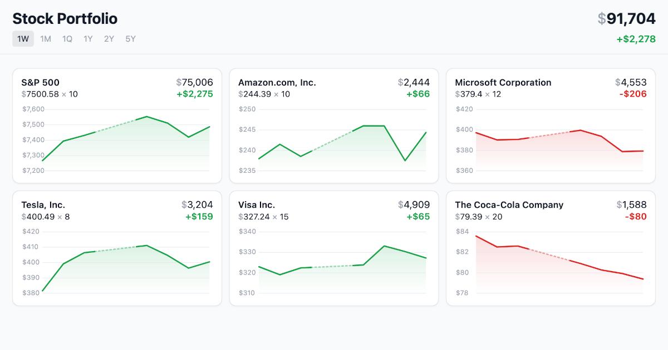668x350 pixels.
Task: Click the $379.4 × 12 holding text
Action: coord(478,94)
